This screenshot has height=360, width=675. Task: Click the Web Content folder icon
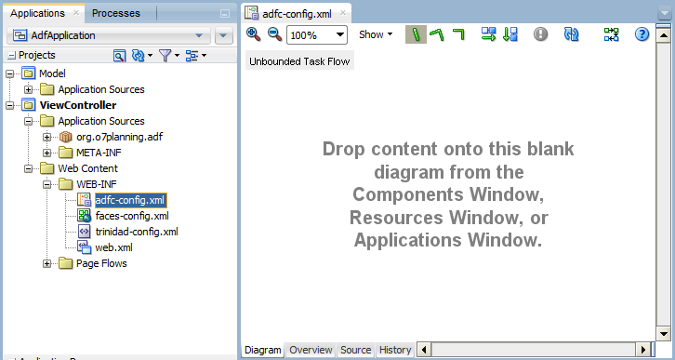pyautogui.click(x=46, y=168)
